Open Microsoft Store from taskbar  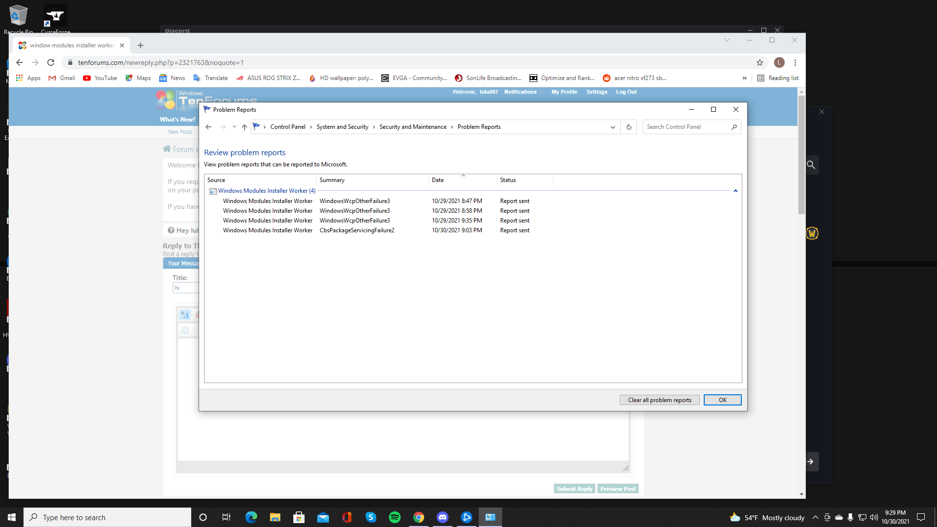(x=299, y=517)
